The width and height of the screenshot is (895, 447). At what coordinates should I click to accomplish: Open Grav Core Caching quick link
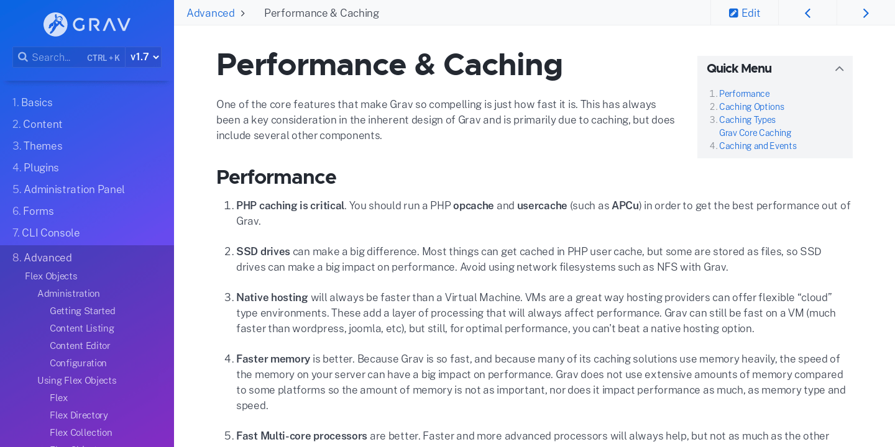[x=755, y=133]
